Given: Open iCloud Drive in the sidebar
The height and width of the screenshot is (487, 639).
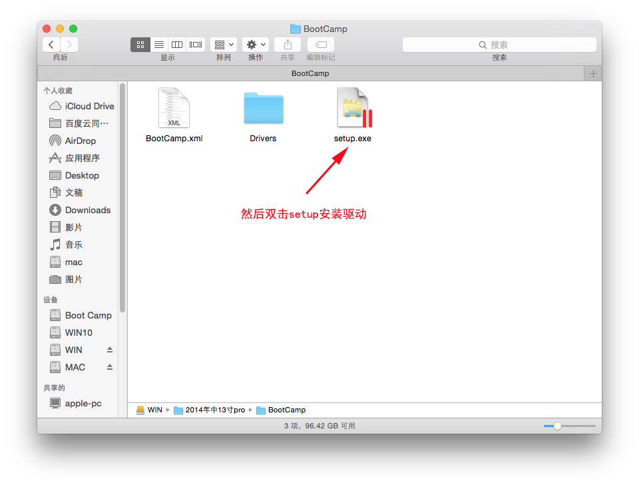Looking at the screenshot, I should click(81, 106).
